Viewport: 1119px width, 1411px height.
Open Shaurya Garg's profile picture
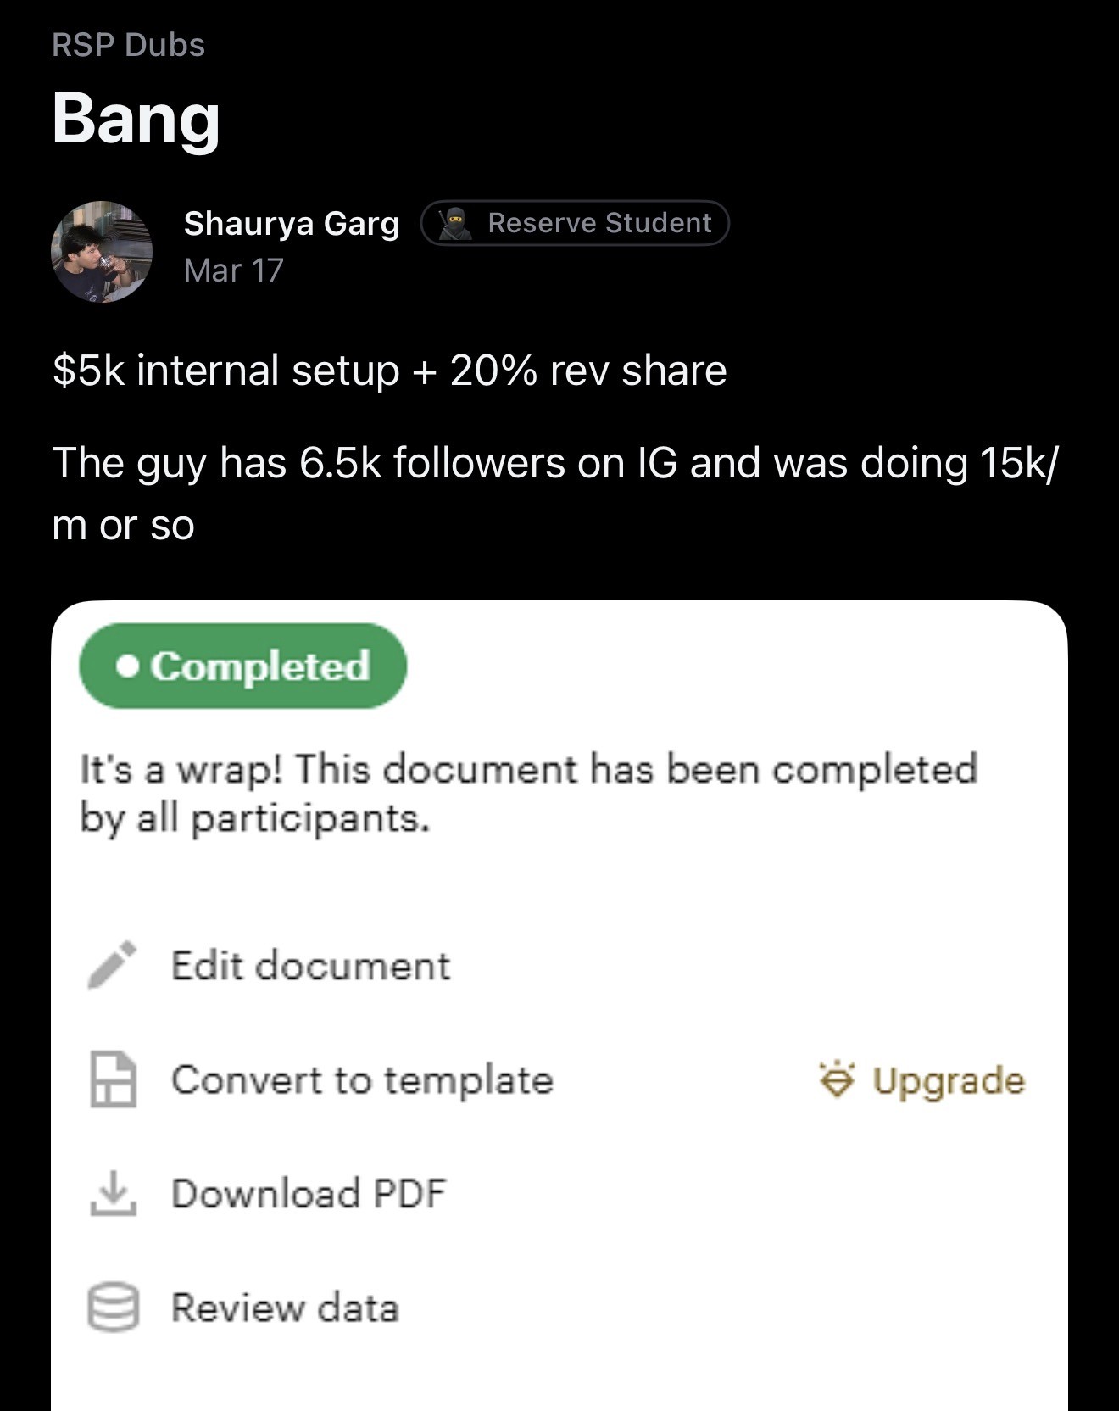[102, 252]
